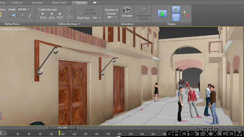
Task: Select the large wooden double door
Action: point(73,93)
